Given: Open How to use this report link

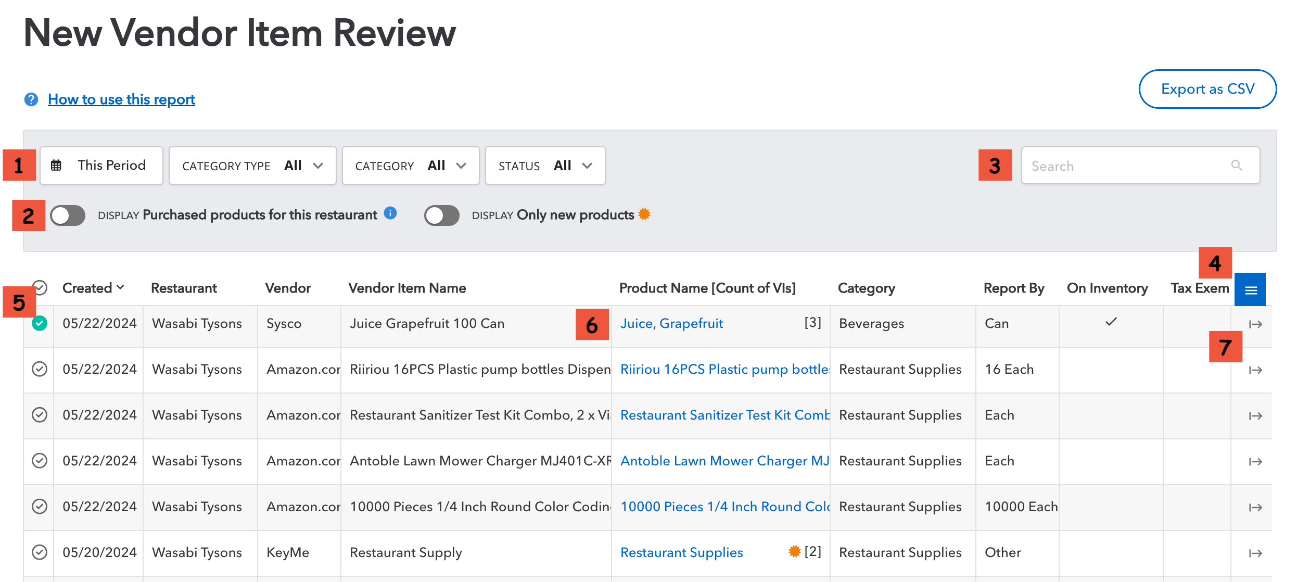Looking at the screenshot, I should click(x=121, y=99).
